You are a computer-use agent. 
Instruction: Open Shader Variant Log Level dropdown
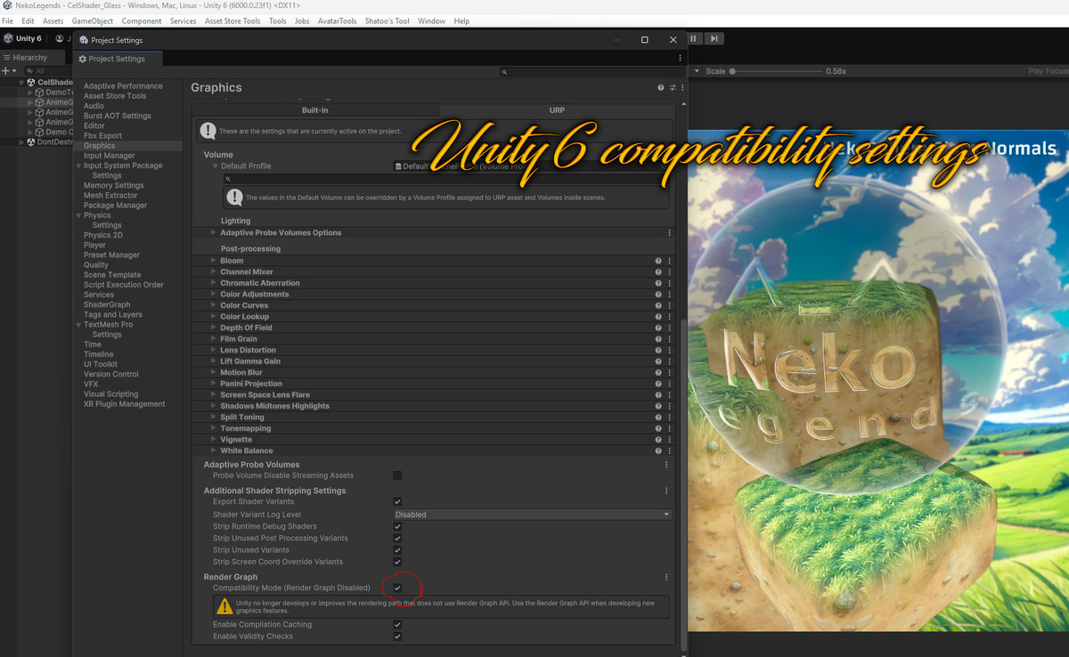pyautogui.click(x=532, y=515)
